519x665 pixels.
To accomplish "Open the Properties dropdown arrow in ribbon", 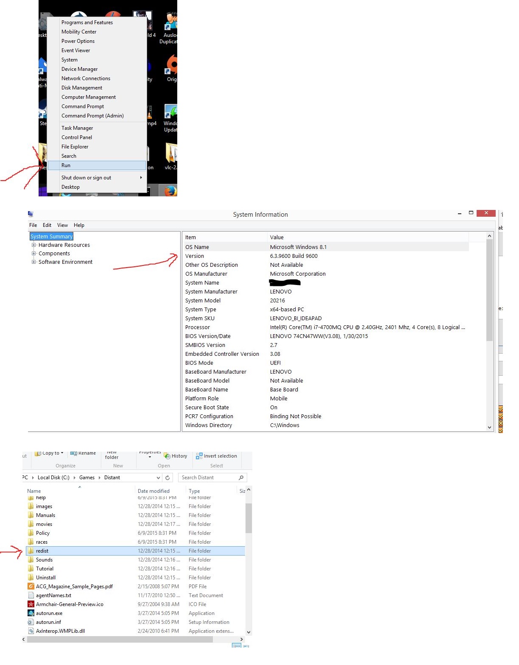I will click(150, 457).
